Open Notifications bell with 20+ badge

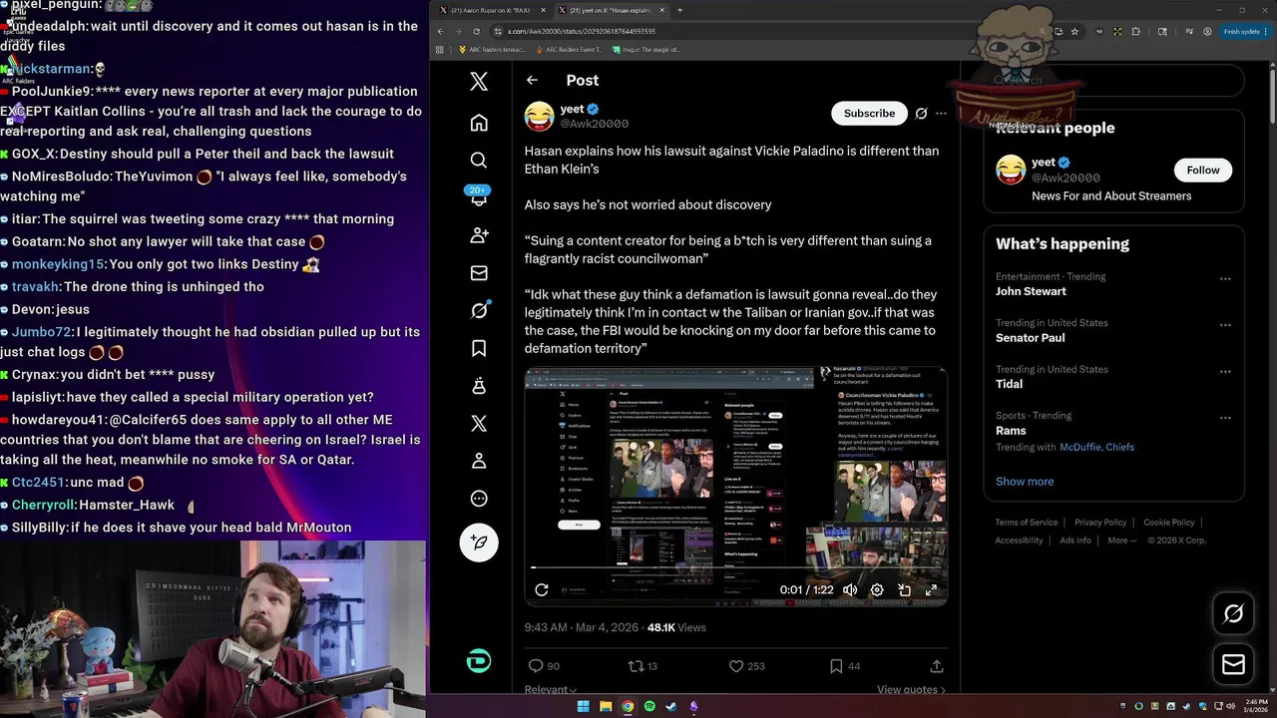pos(479,197)
